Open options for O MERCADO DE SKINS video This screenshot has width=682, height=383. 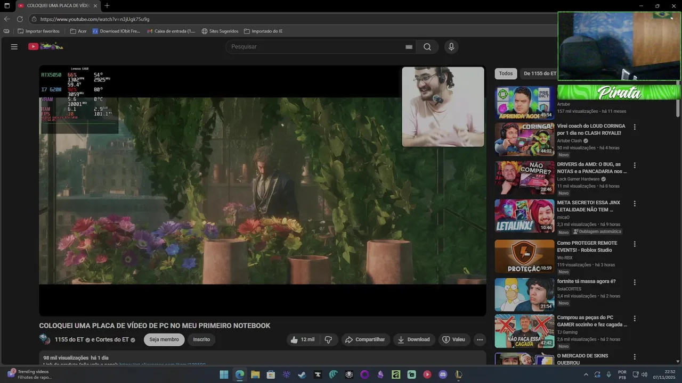coord(635,357)
